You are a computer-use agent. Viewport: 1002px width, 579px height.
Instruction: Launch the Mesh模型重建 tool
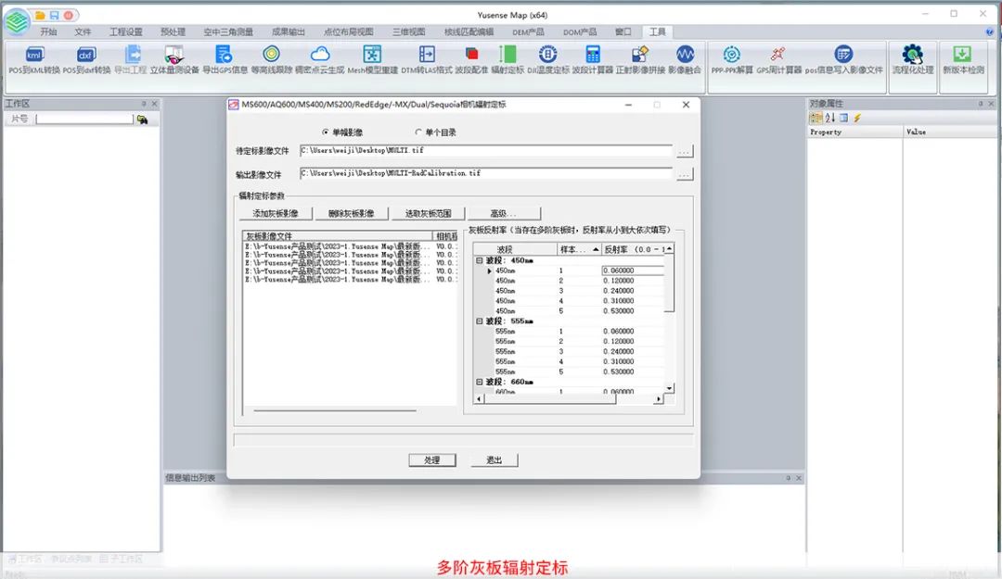pyautogui.click(x=372, y=56)
